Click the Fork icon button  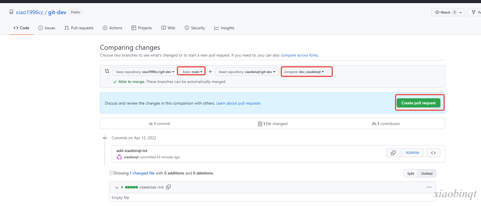click(474, 12)
